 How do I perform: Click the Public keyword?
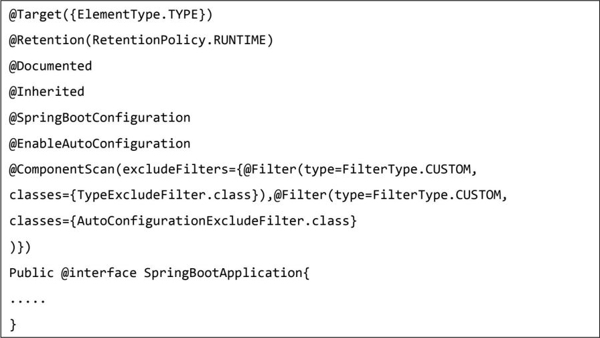point(31,273)
